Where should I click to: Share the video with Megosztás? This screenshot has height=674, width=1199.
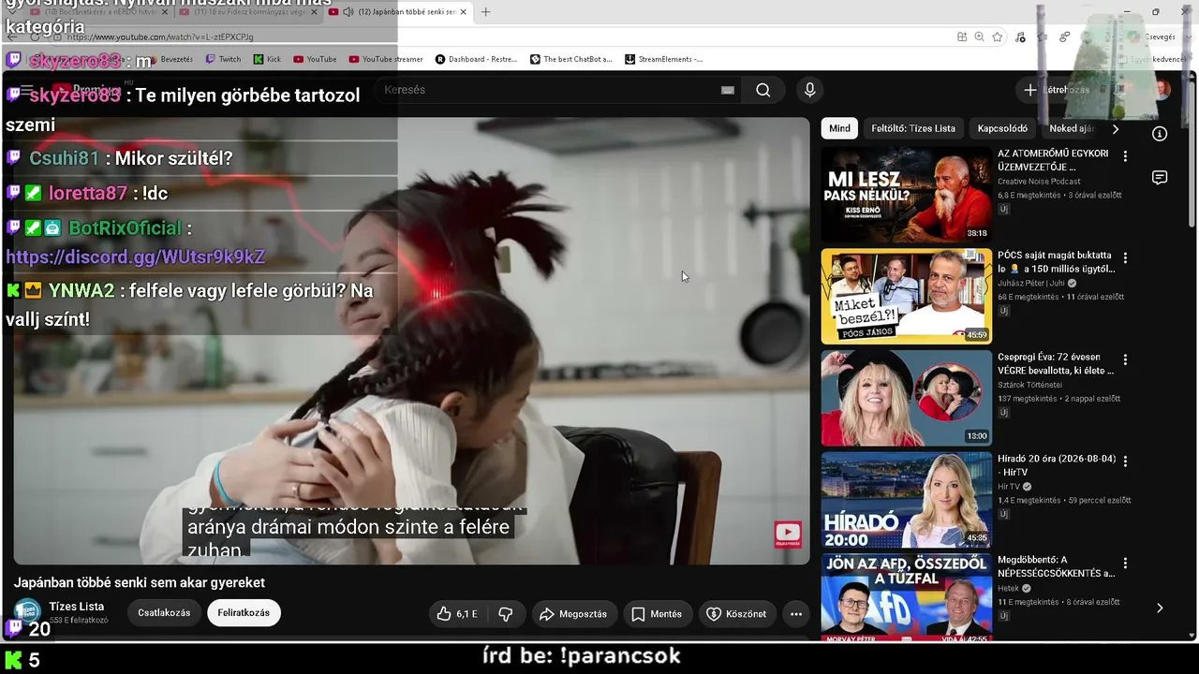[x=573, y=614]
